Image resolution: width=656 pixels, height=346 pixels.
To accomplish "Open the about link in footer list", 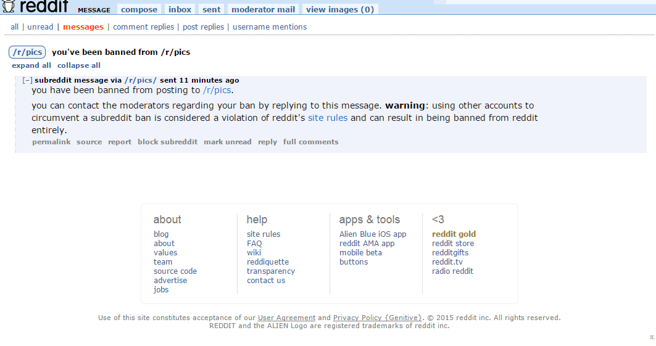I will click(164, 243).
